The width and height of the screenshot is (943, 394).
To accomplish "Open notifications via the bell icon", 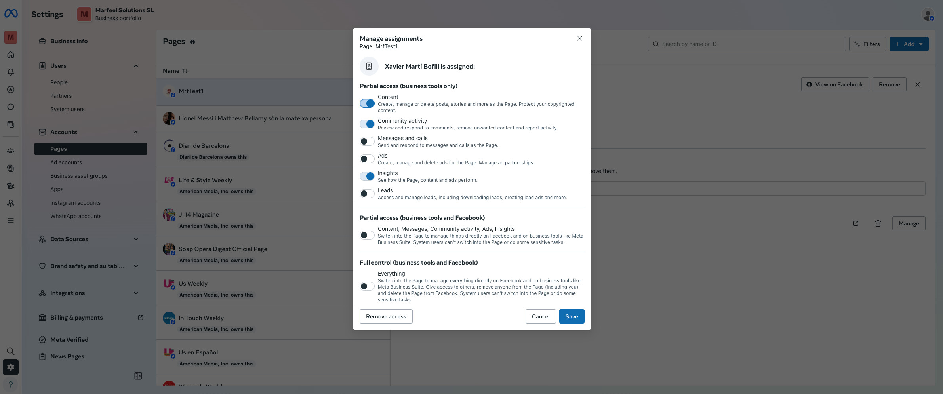I will tap(11, 72).
